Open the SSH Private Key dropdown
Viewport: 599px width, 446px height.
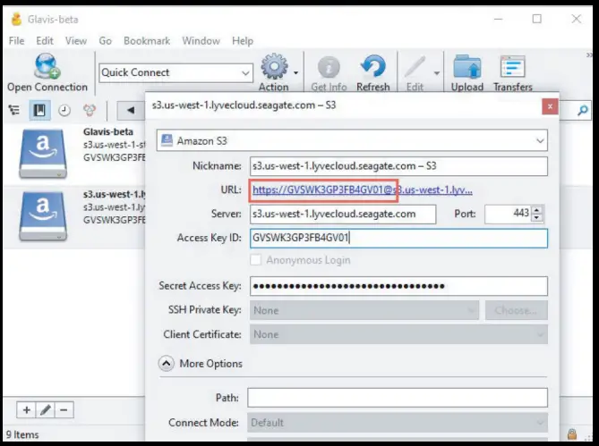(x=364, y=310)
